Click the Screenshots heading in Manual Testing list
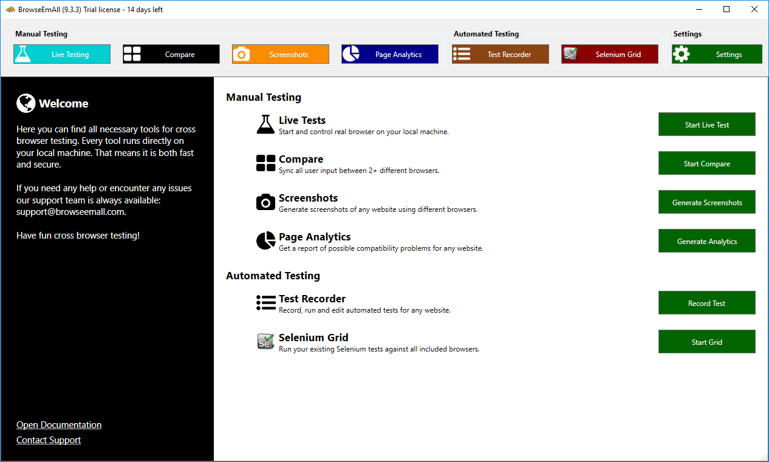 [308, 198]
